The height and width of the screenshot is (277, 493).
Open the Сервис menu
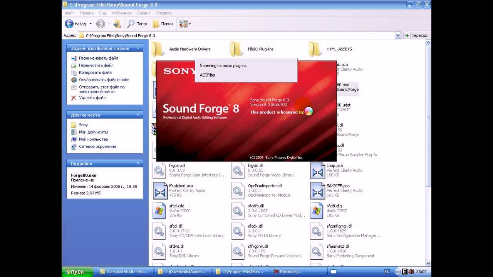[144, 13]
